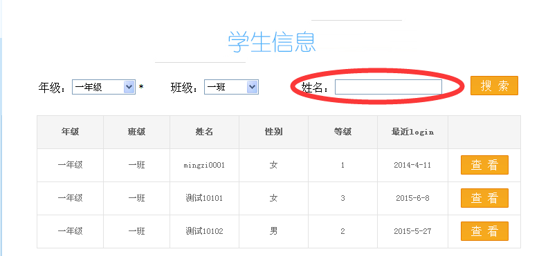Click the 最近login column header
Image resolution: width=548 pixels, height=256 pixels.
(x=413, y=132)
